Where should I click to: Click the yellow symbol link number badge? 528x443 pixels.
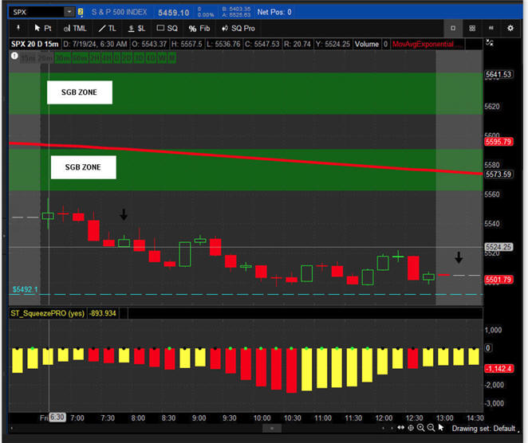pyautogui.click(x=81, y=12)
